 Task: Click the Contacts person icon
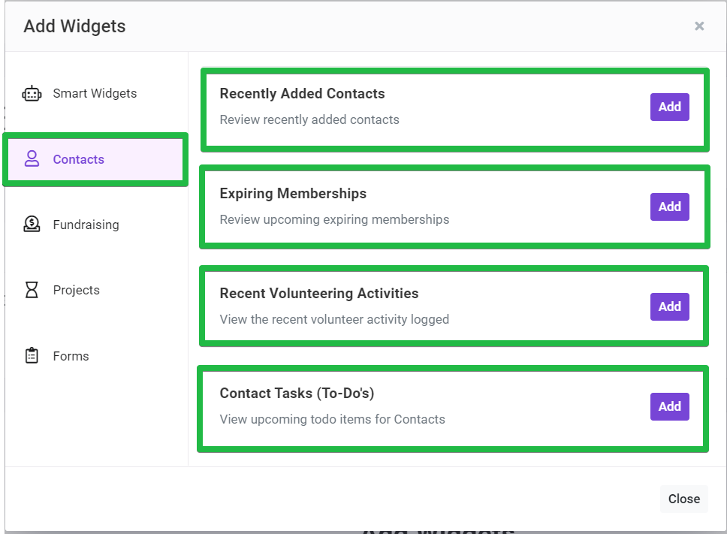pos(32,159)
